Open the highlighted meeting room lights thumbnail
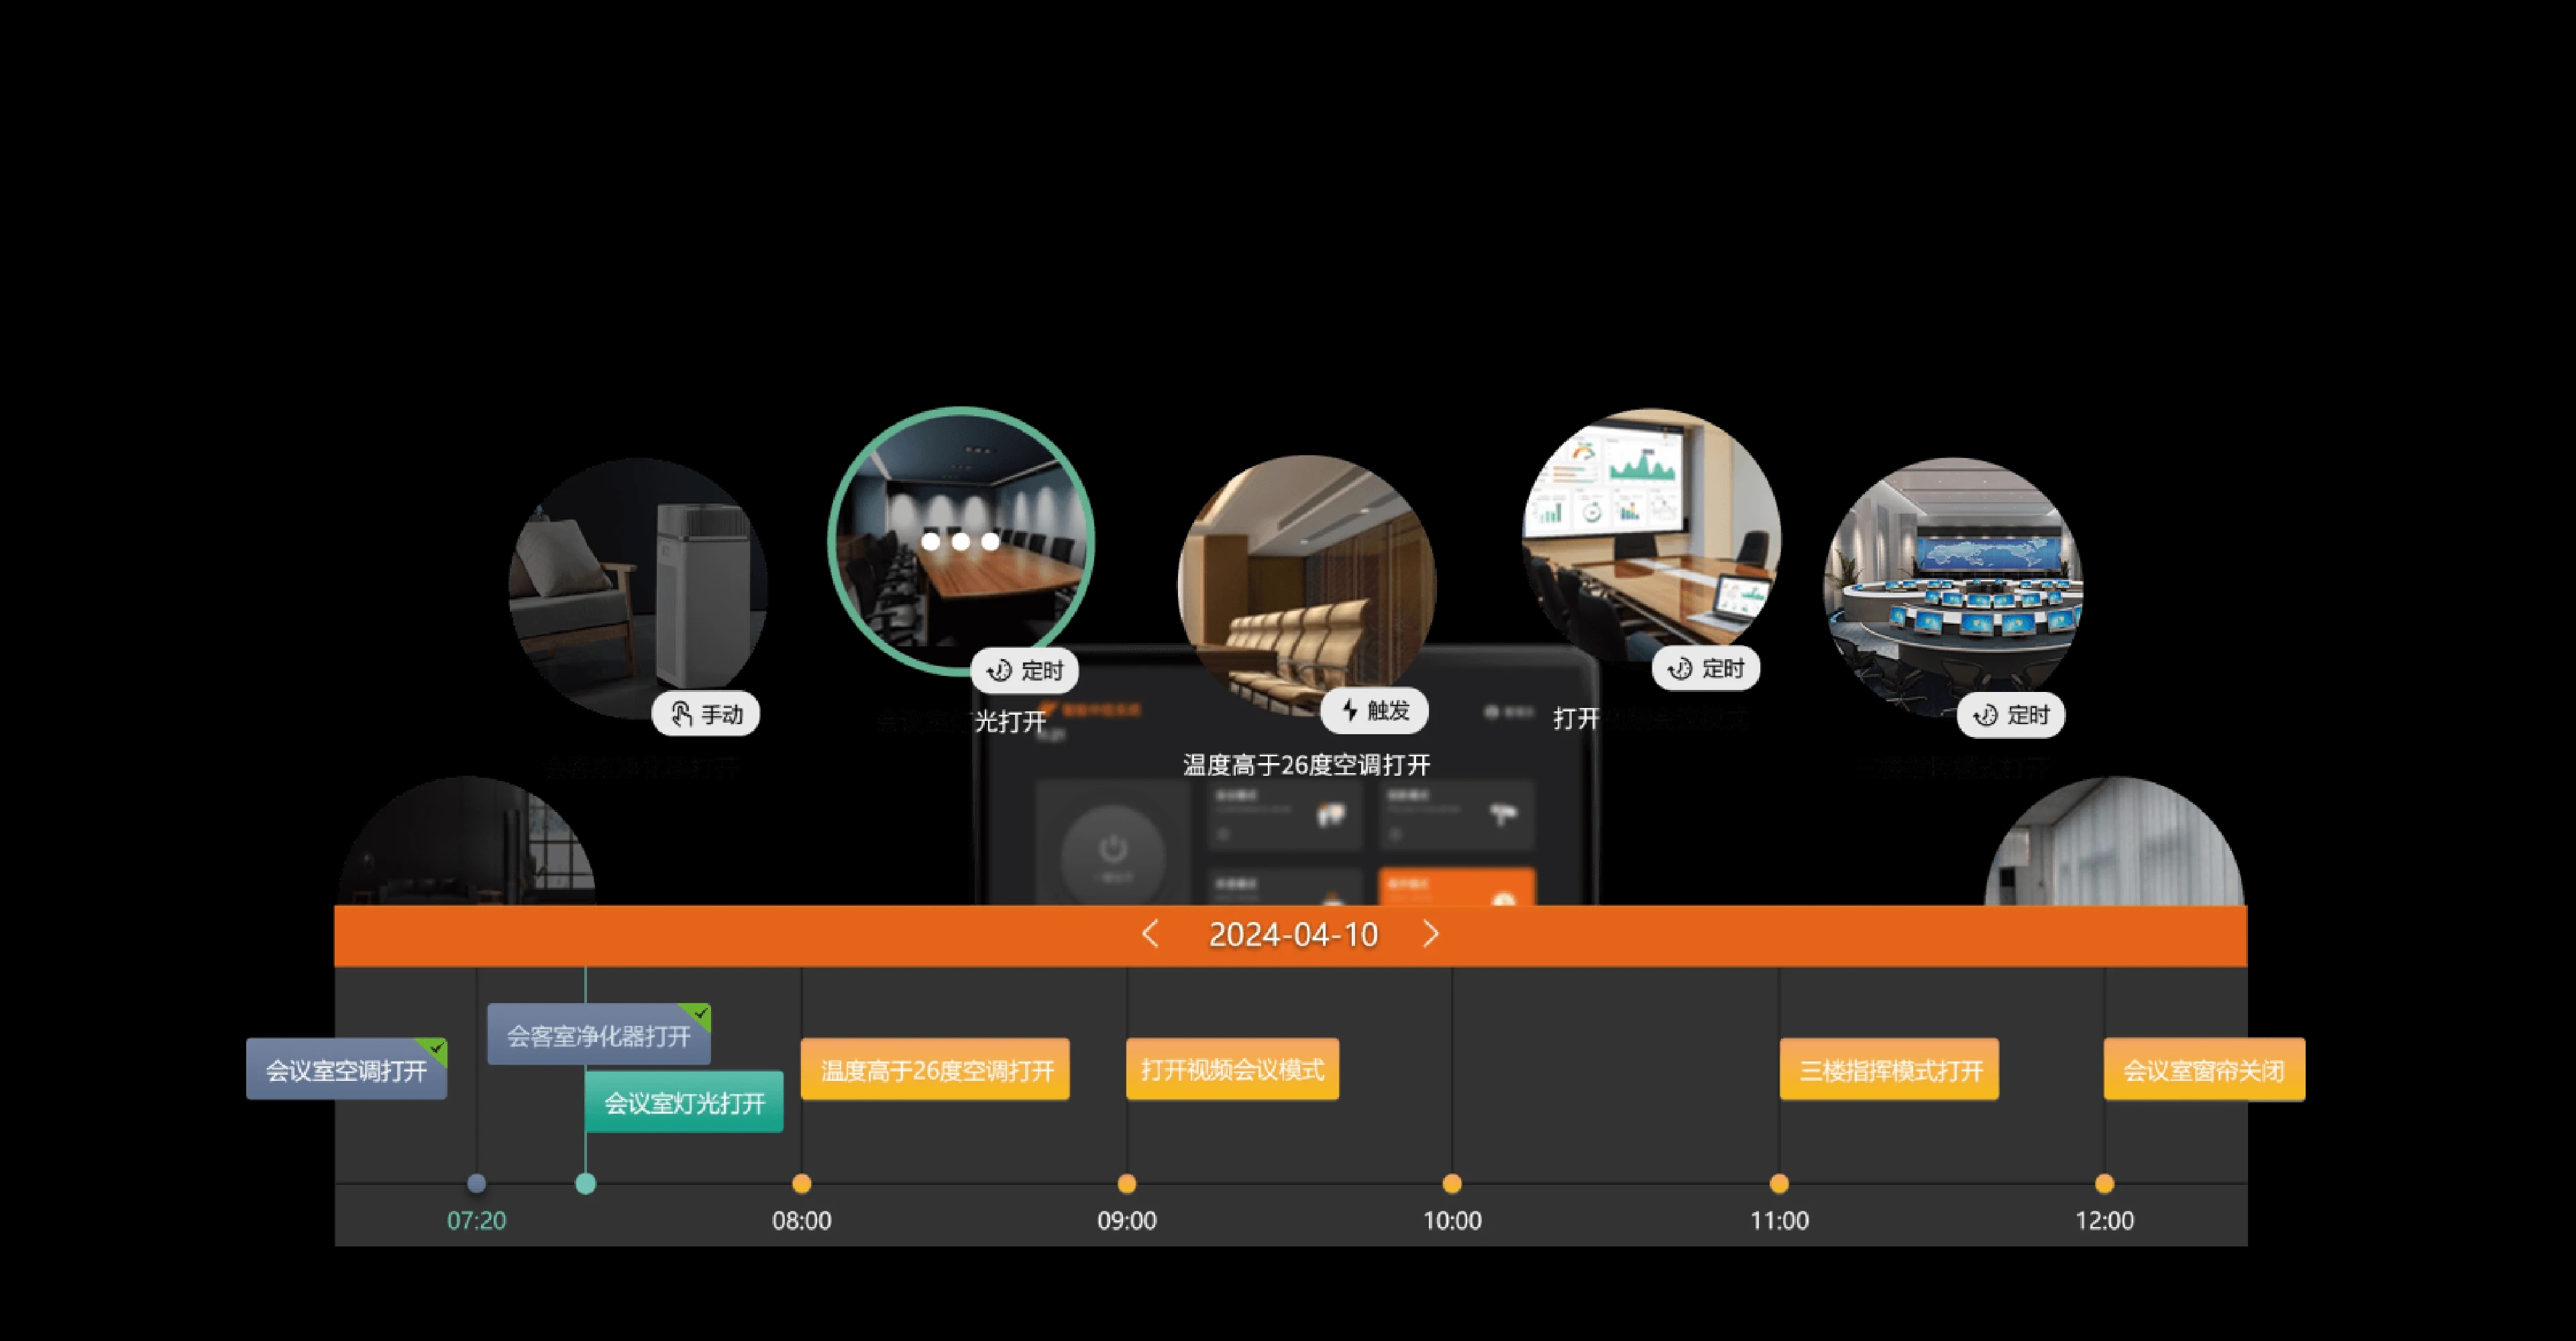 click(x=961, y=540)
